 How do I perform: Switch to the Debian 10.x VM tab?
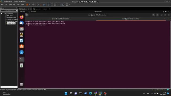point(41,9)
